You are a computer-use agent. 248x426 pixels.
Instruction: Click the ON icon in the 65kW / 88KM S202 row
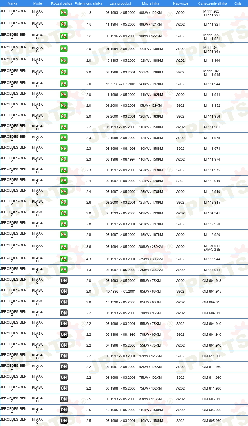pyautogui.click(x=64, y=291)
